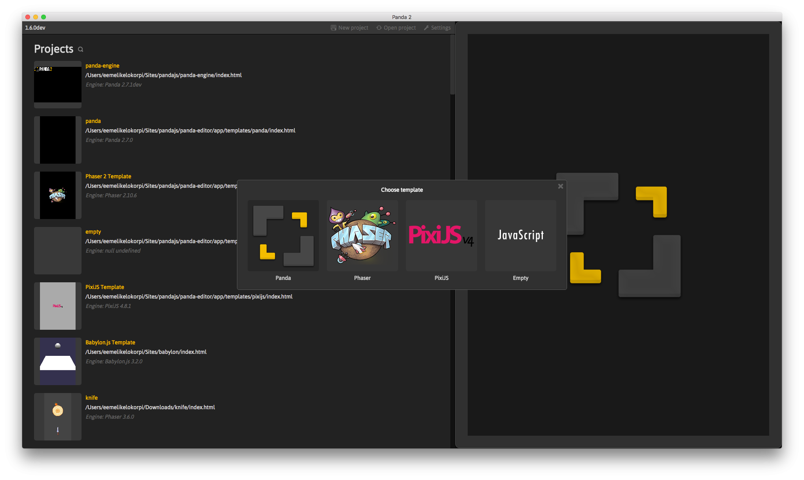
Task: Click the Open project button
Action: (x=396, y=28)
